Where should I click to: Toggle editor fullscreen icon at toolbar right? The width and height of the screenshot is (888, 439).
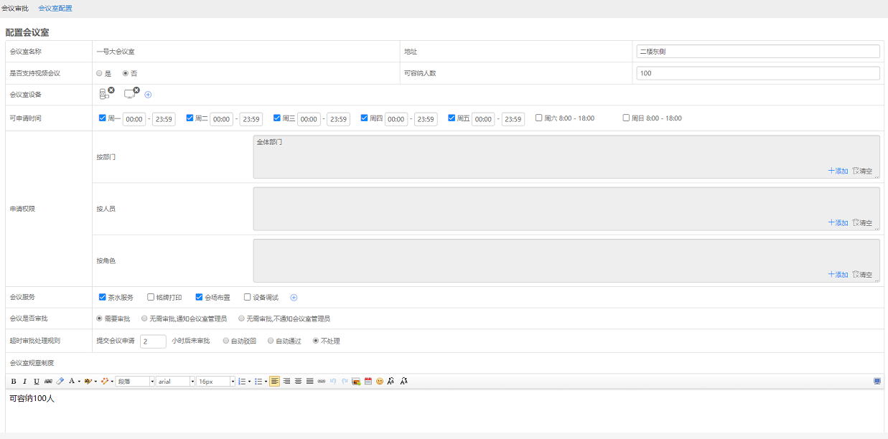(x=877, y=381)
